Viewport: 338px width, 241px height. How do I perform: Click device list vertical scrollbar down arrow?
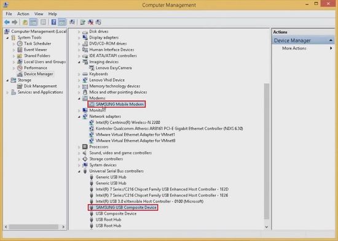(267, 227)
